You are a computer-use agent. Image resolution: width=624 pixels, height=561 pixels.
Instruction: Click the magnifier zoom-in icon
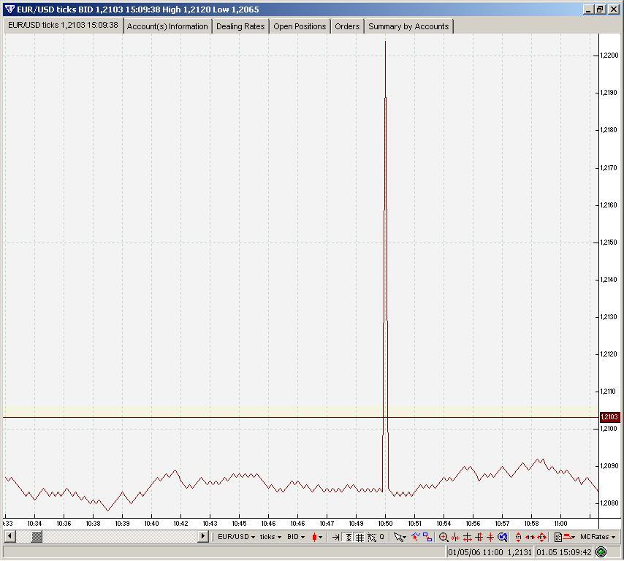(x=444, y=537)
